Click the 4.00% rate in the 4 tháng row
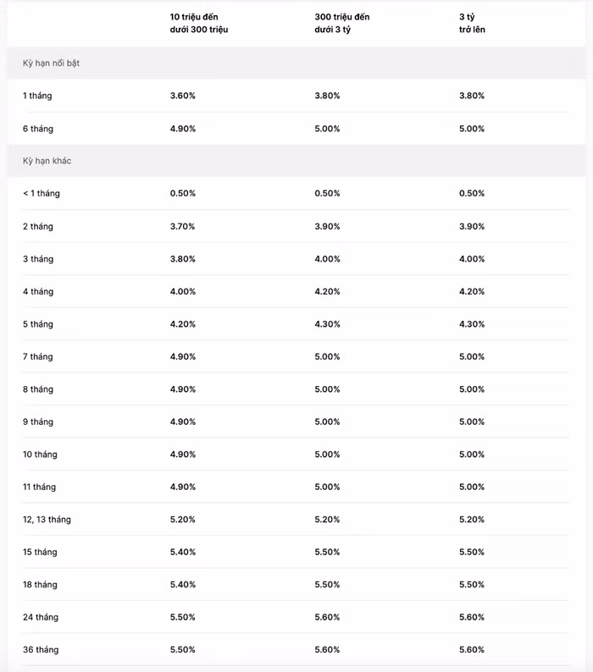Viewport: 593px width, 672px height. click(182, 292)
